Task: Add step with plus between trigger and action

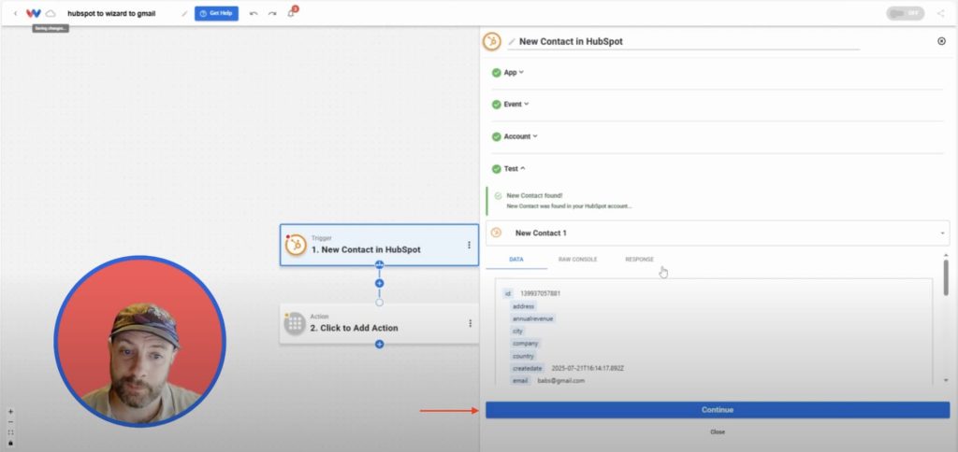Action: pyautogui.click(x=380, y=284)
